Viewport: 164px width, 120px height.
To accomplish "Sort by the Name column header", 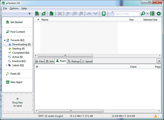I will [x=79, y=20].
